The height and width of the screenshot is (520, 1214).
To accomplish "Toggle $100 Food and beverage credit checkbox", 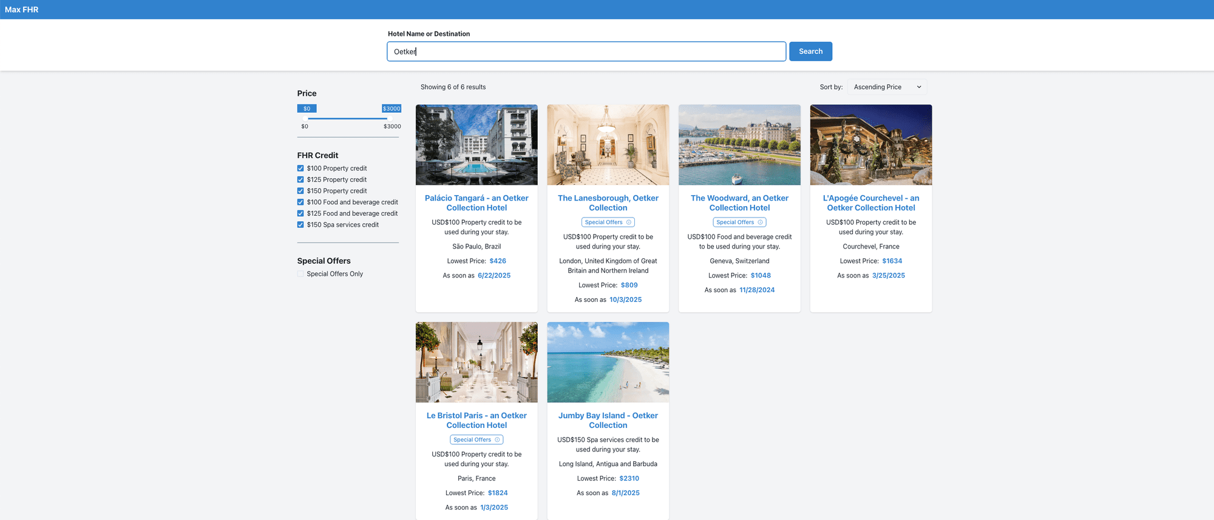I will click(x=300, y=202).
